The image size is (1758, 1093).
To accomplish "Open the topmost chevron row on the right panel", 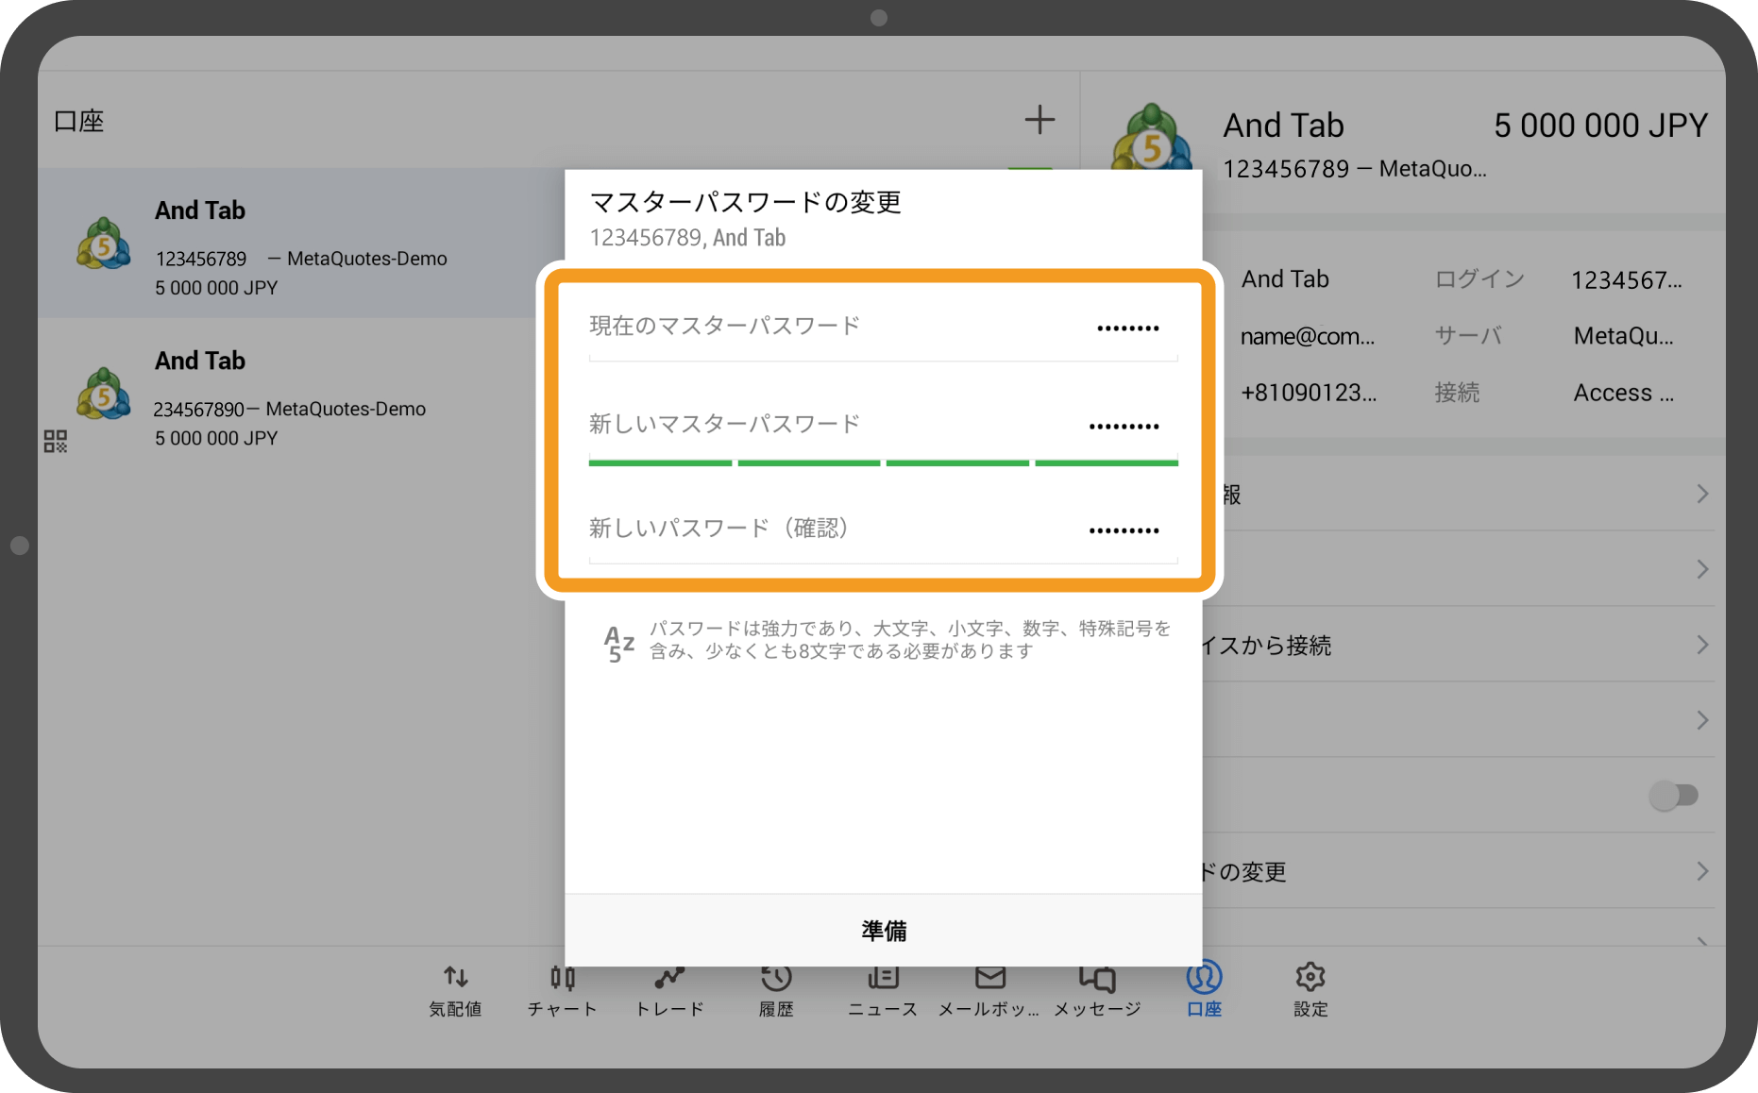I will tap(1702, 493).
